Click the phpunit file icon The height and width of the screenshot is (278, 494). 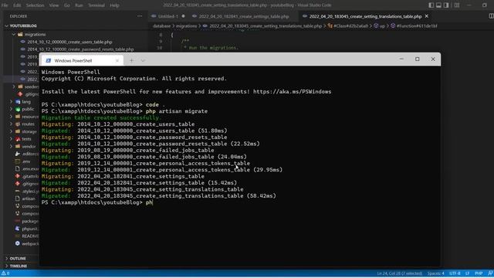[18, 229]
